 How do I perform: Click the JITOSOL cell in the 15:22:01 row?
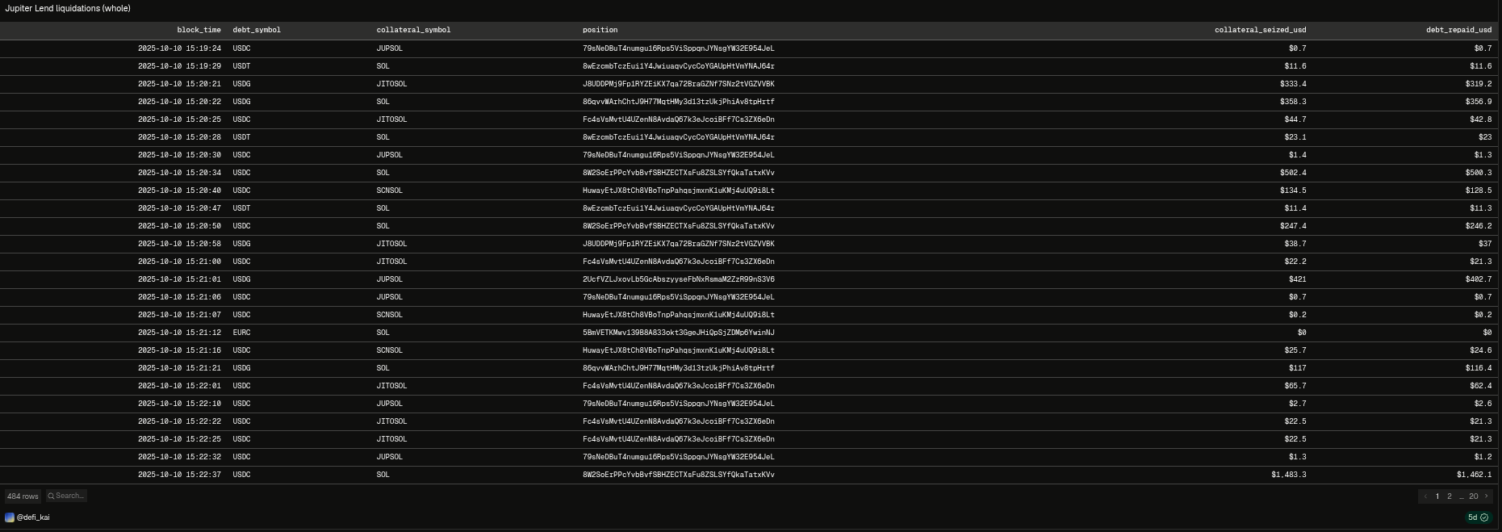tap(391, 386)
